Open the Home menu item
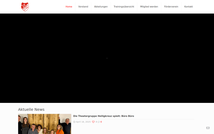This screenshot has width=214, height=134. tap(69, 6)
